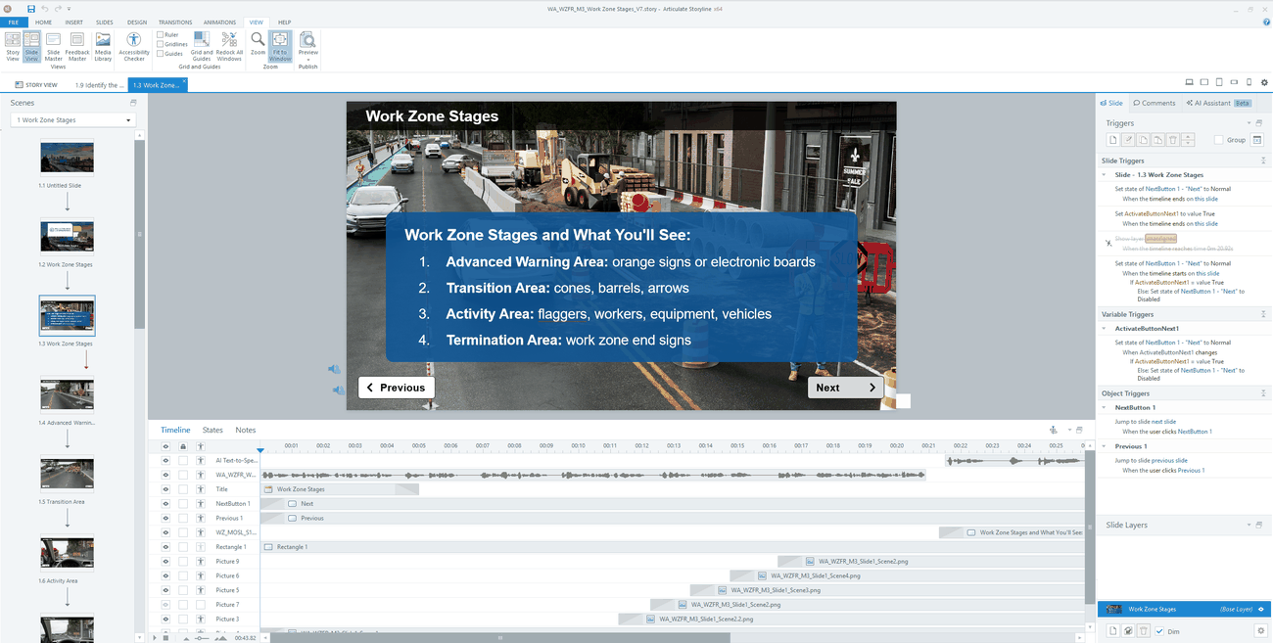Collapse the Slide Triggers section
This screenshot has height=643, width=1273.
tap(1263, 161)
